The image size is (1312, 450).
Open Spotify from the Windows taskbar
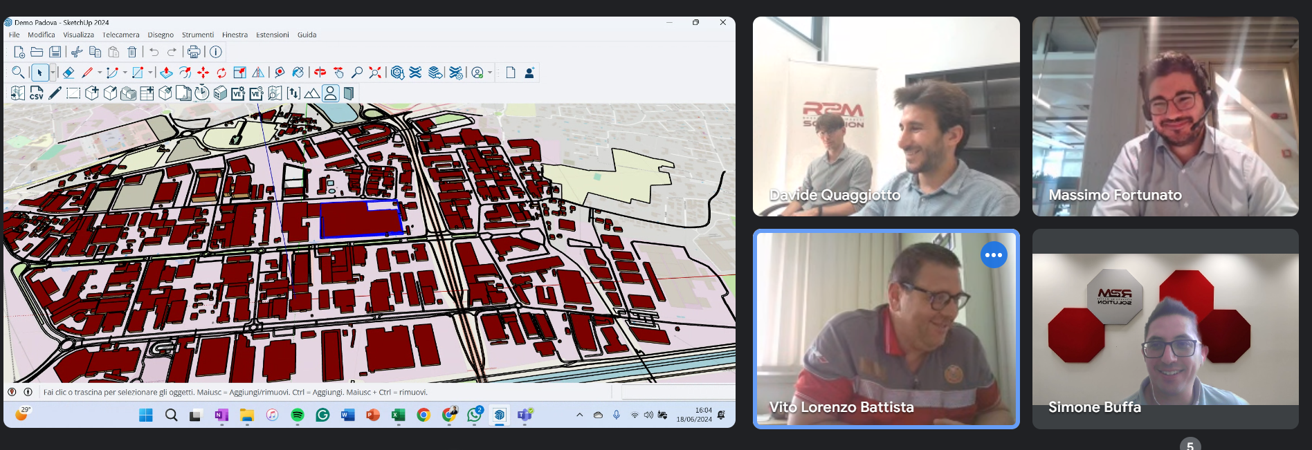click(x=297, y=415)
